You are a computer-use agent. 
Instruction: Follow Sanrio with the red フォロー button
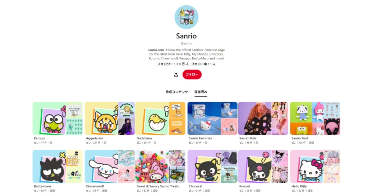click(192, 75)
